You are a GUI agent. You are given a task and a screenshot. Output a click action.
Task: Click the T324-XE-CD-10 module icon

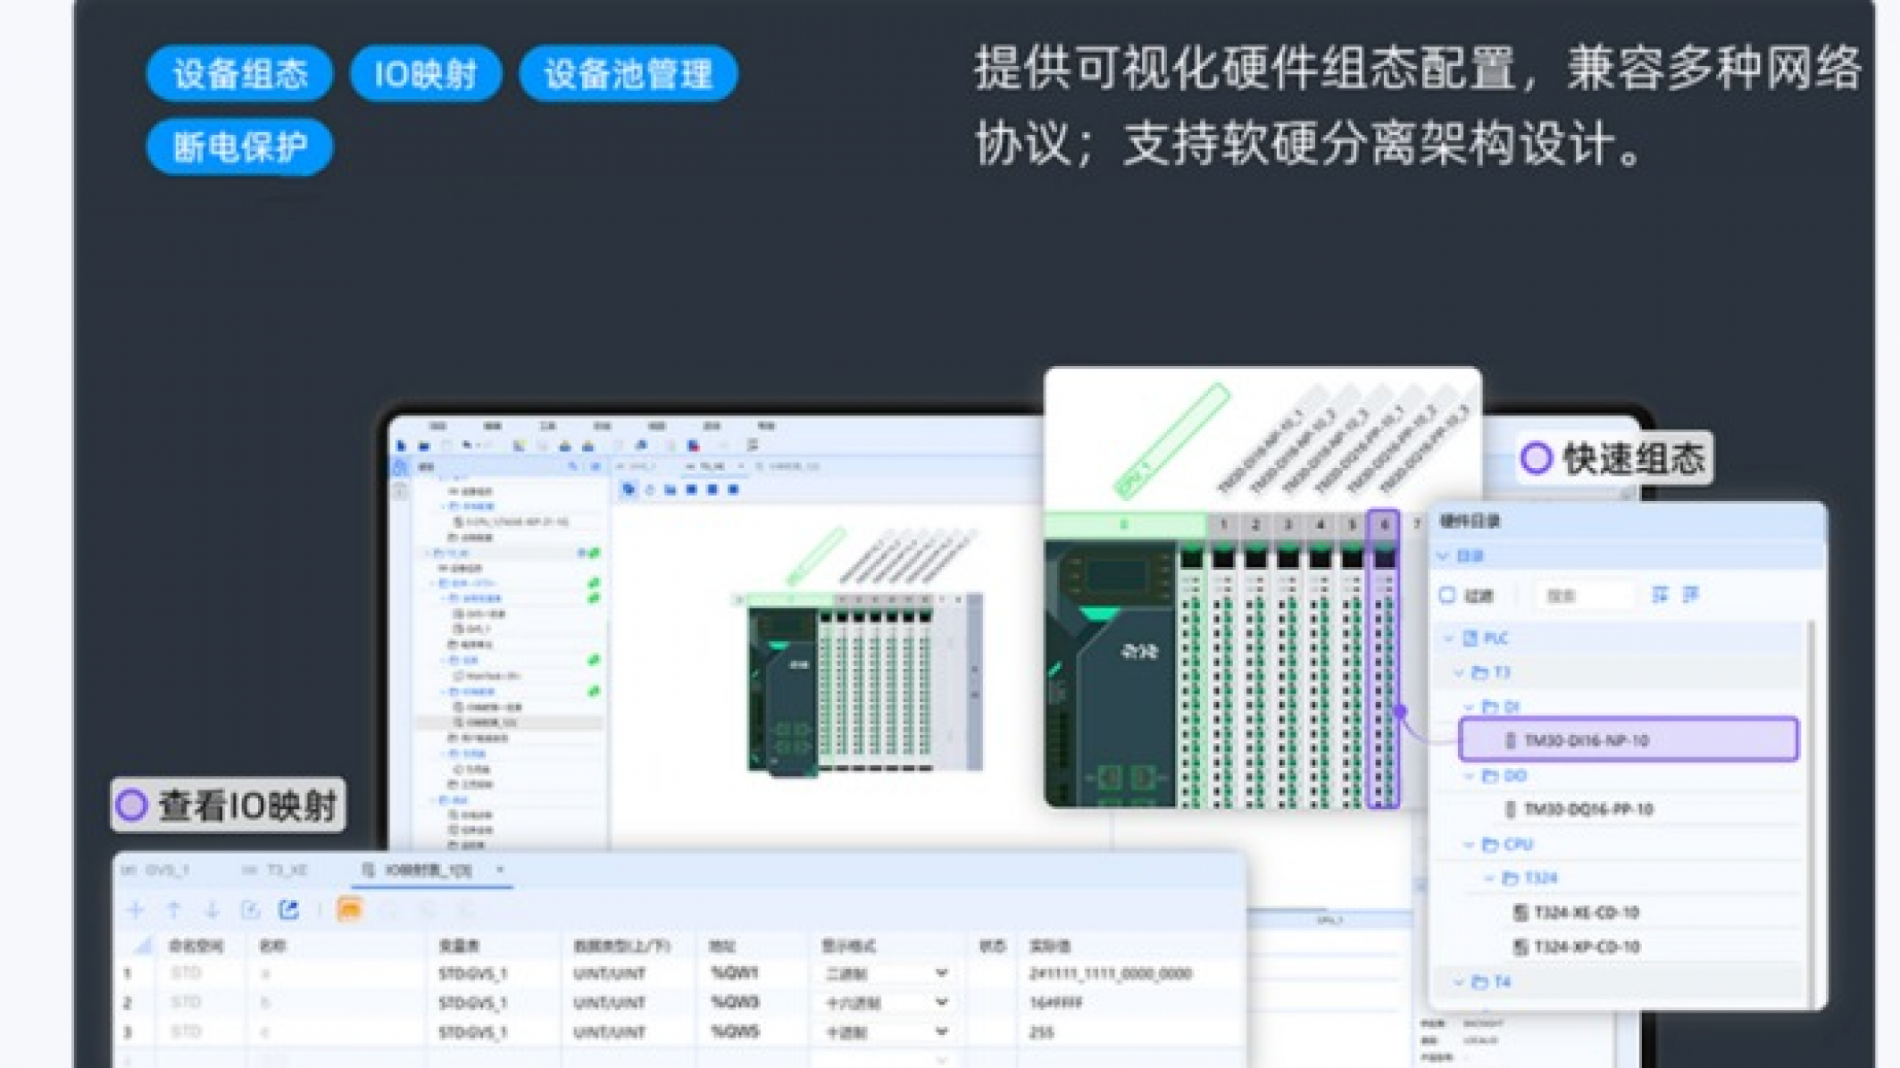[x=1521, y=913]
